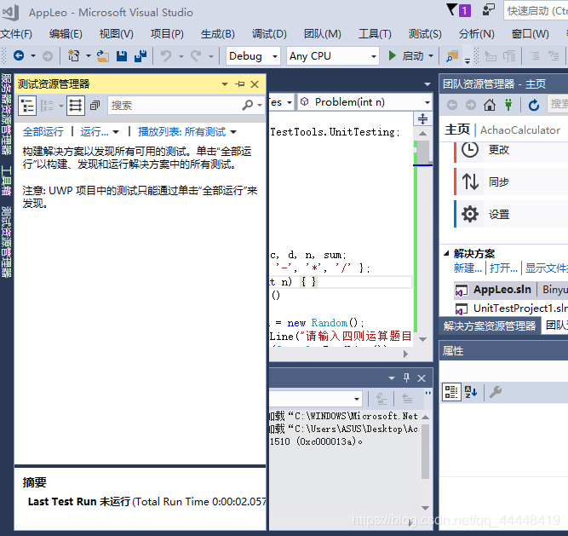Close the Test Explorer panel
568x536 pixels.
tap(255, 84)
